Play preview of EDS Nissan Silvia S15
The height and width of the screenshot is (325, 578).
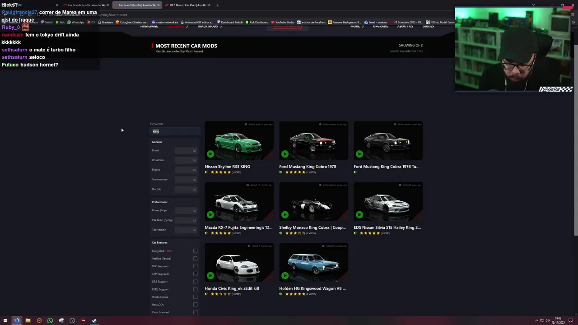click(x=359, y=215)
